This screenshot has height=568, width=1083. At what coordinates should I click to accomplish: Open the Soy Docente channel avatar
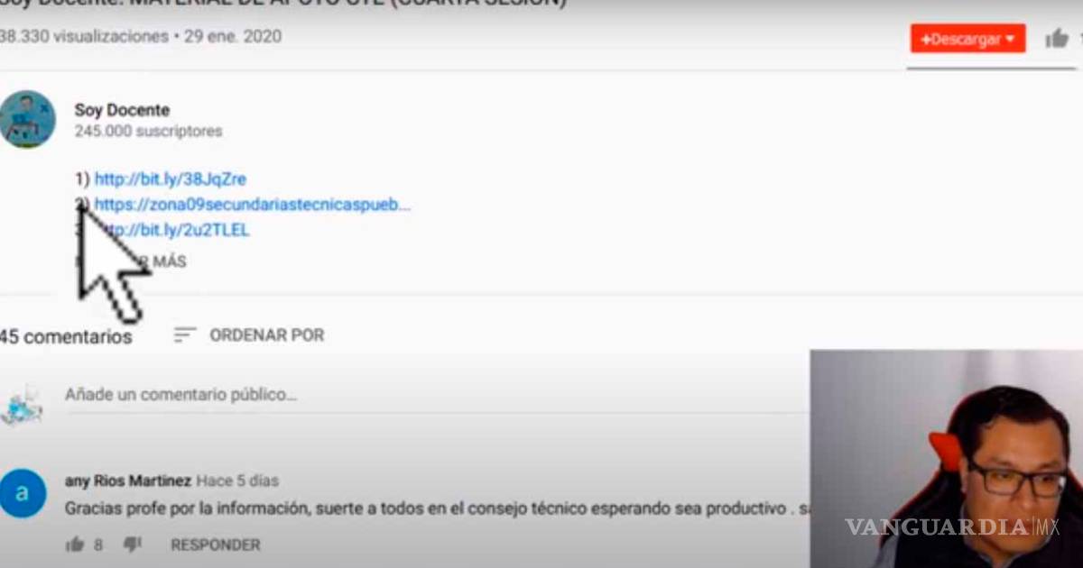(27, 119)
